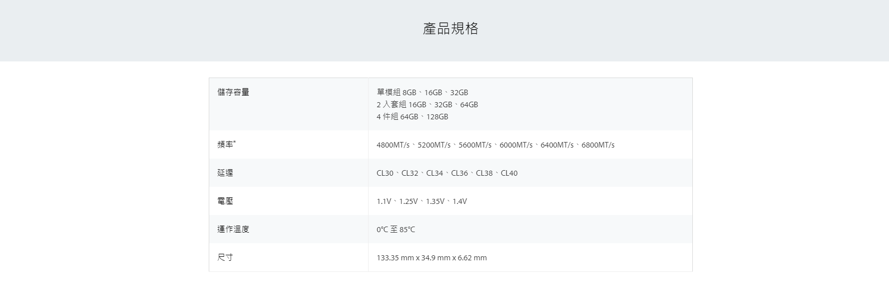Click the 4 件組 64GB、128GB line
889x287 pixels.
point(412,117)
